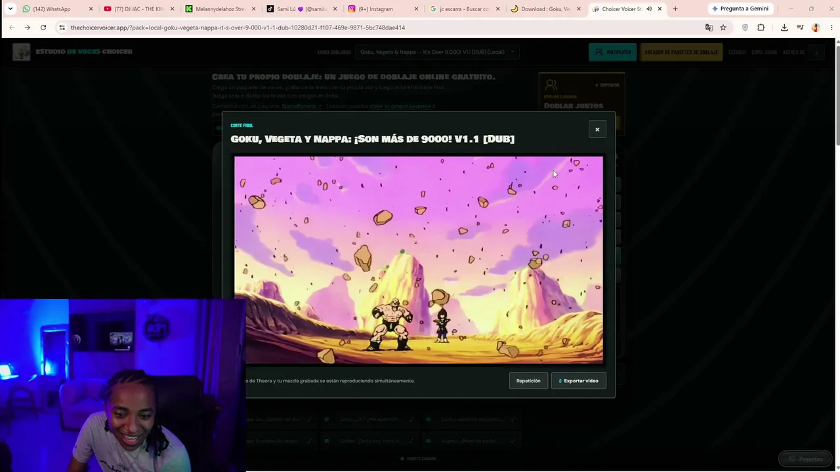This screenshot has height=472, width=840.
Task: Bookmark this page with the star
Action: click(x=723, y=28)
